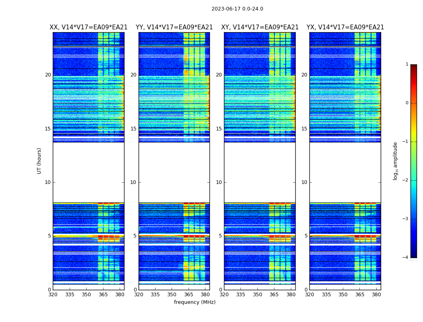Click the UT (hours) y-axis label
The image size is (423, 322).
pyautogui.click(x=39, y=161)
